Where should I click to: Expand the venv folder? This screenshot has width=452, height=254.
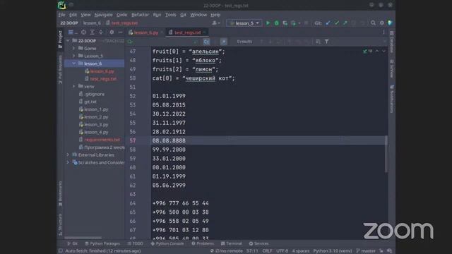pos(73,86)
